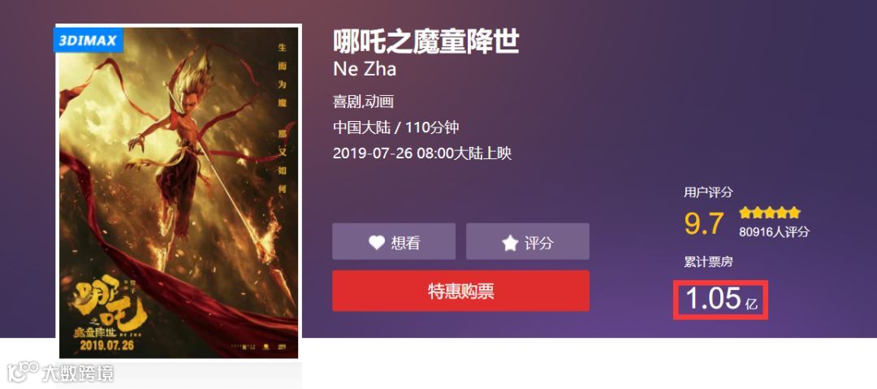The height and width of the screenshot is (389, 877).
Task: Select the middle third rating star
Action: click(770, 214)
